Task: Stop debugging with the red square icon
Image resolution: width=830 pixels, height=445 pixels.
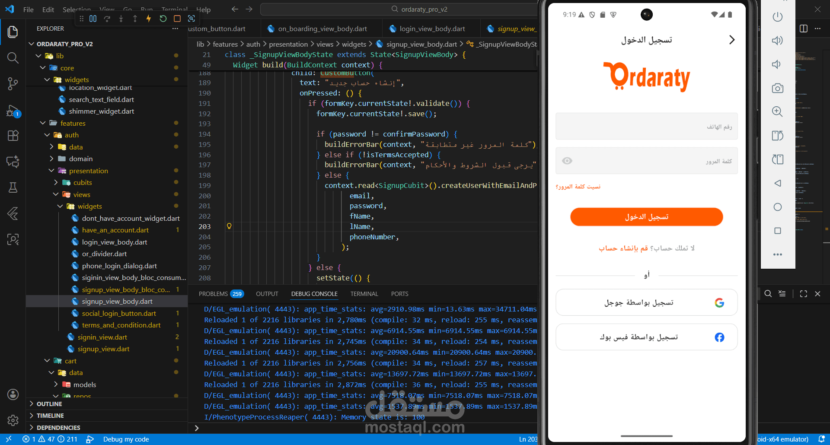Action: (x=177, y=19)
